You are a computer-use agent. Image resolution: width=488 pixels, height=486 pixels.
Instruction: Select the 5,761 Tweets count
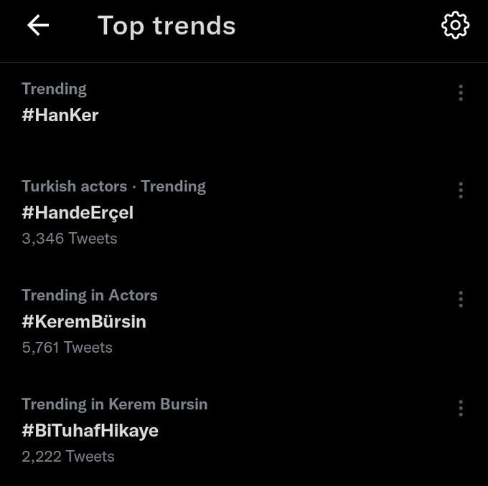click(x=67, y=347)
